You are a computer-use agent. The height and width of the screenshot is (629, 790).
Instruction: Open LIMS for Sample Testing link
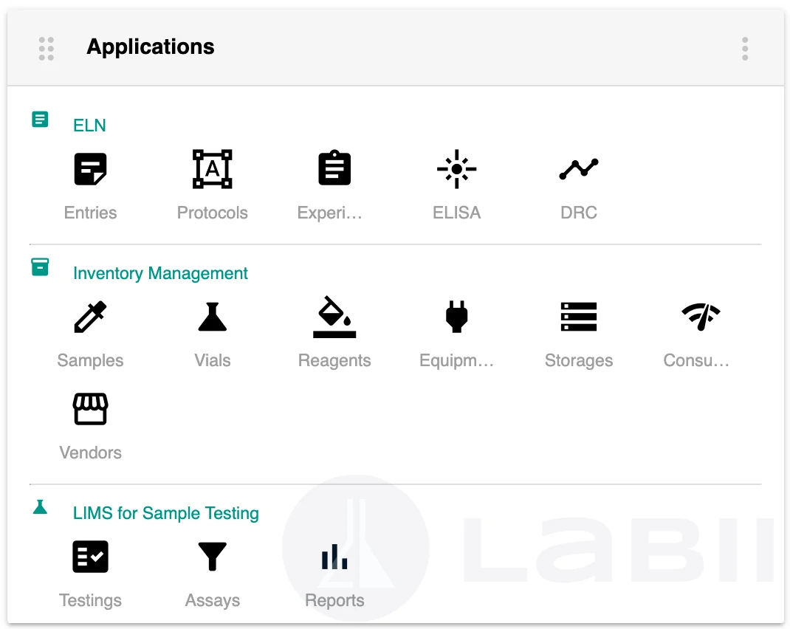pos(165,513)
